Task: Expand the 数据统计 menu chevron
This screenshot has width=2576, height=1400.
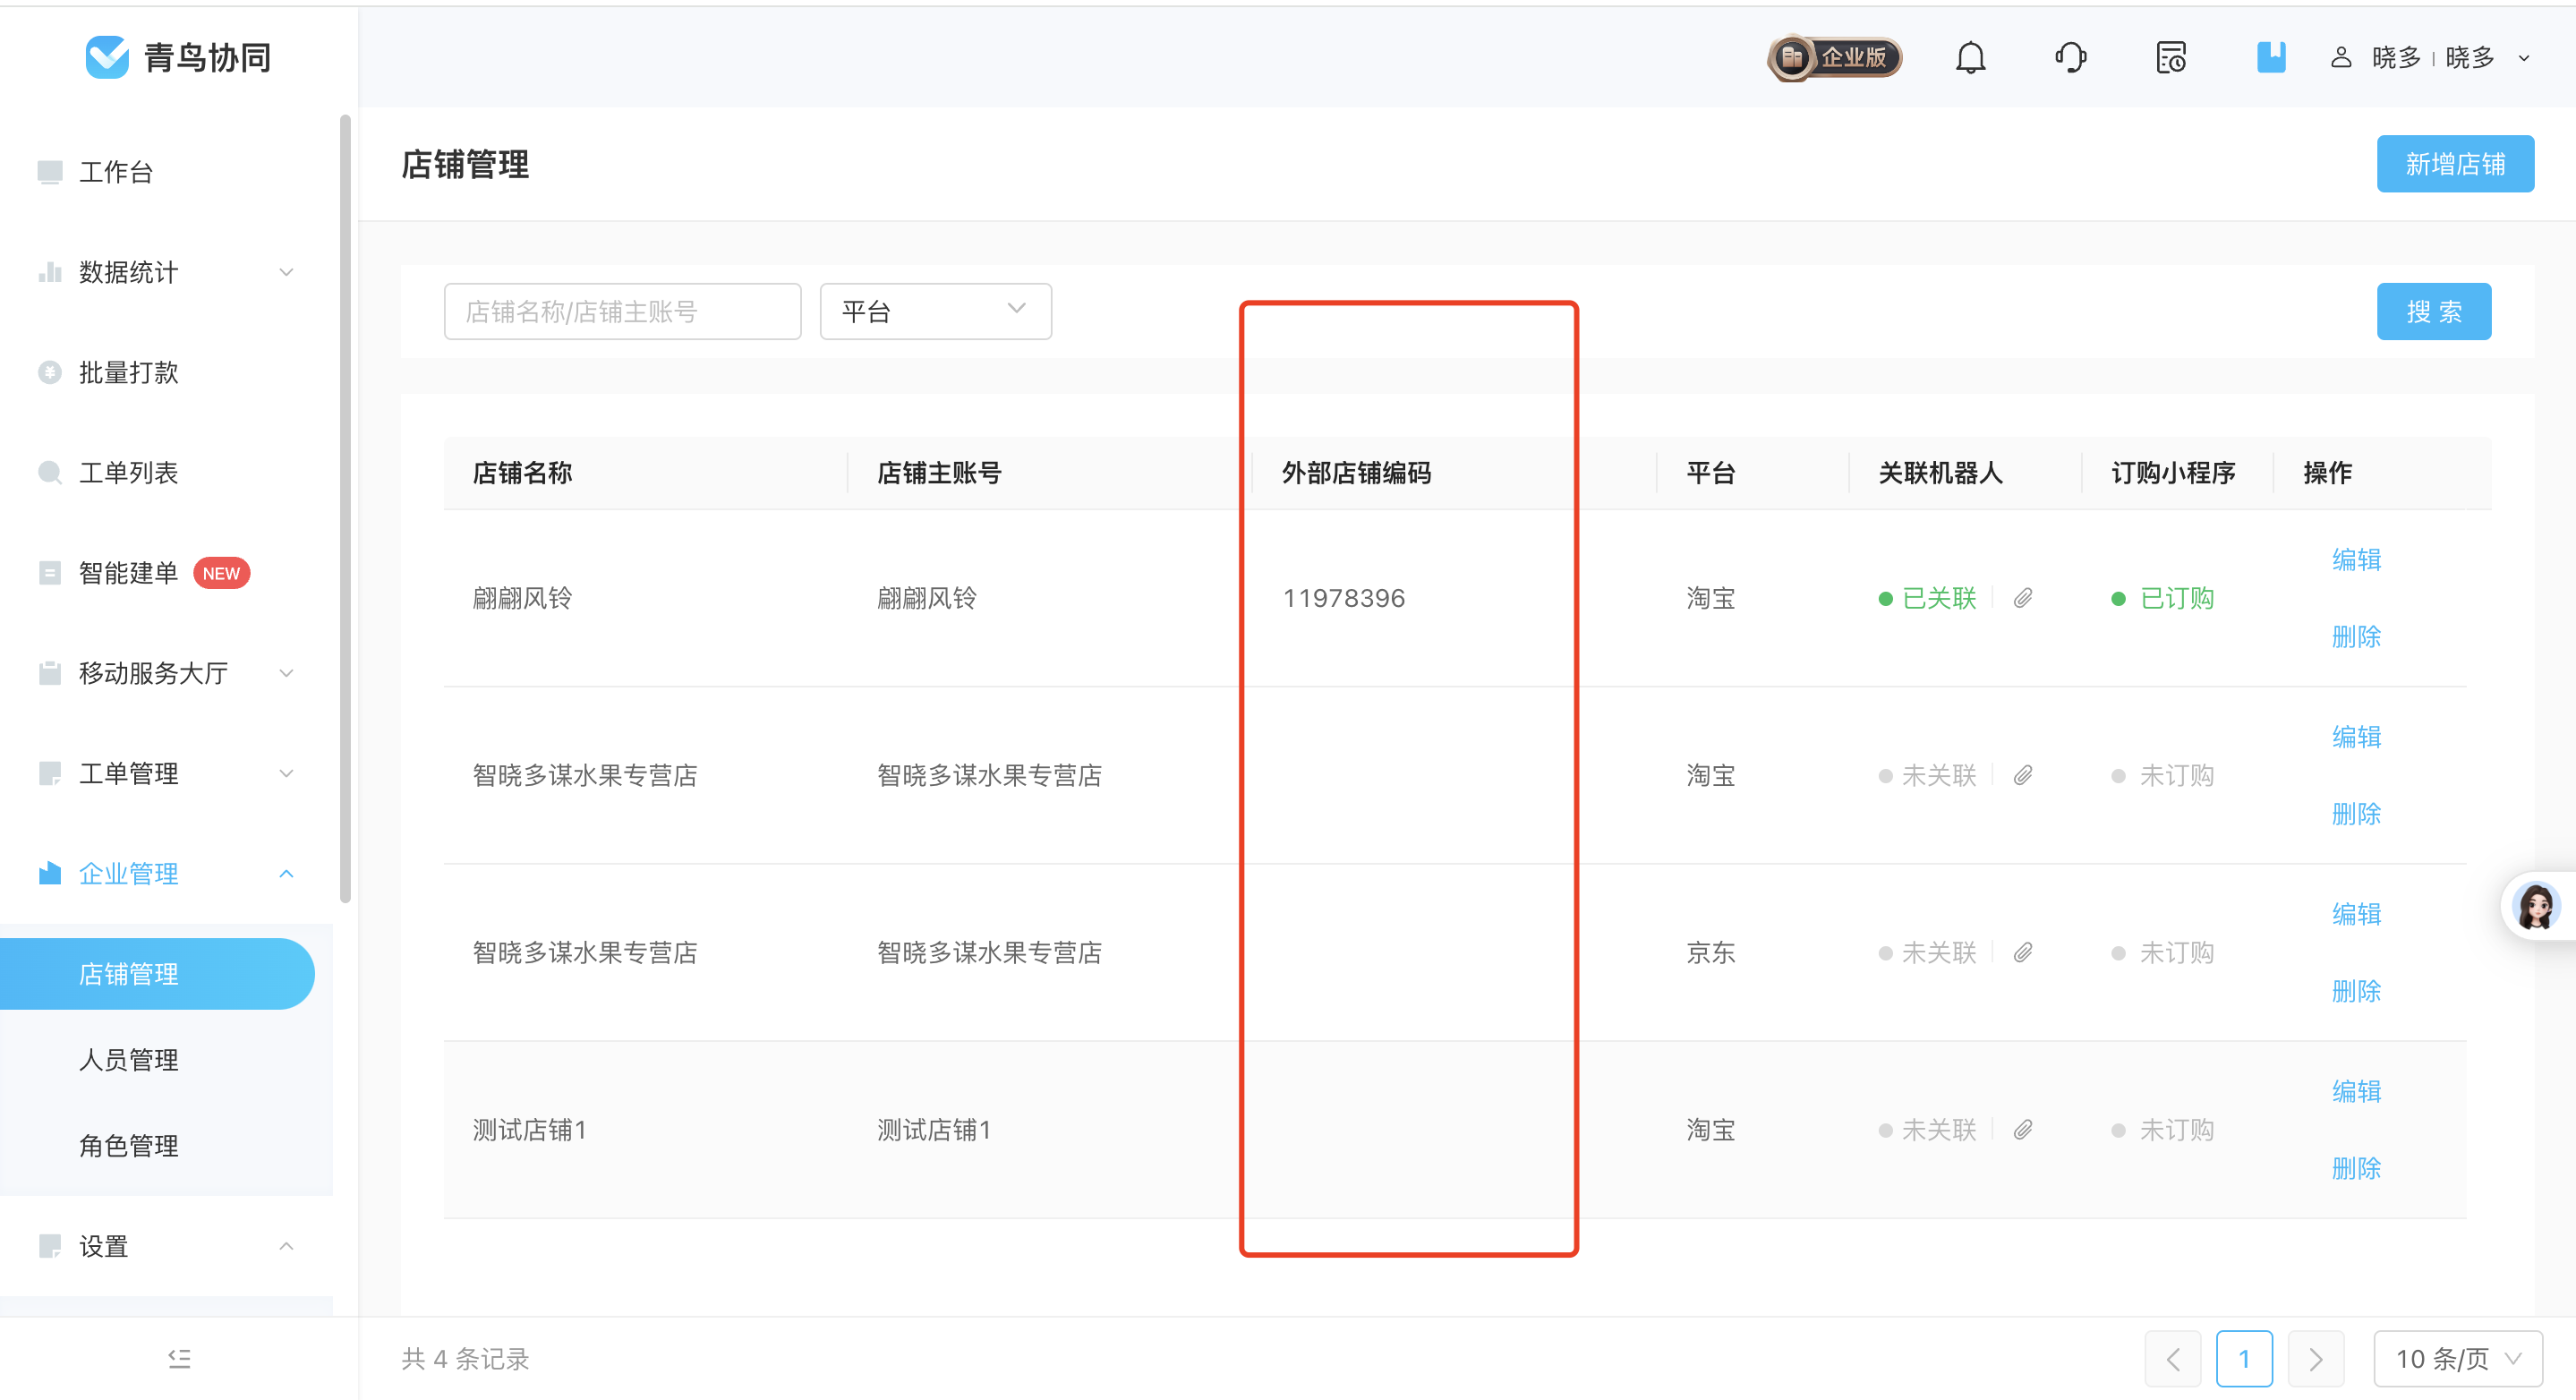Action: (286, 272)
